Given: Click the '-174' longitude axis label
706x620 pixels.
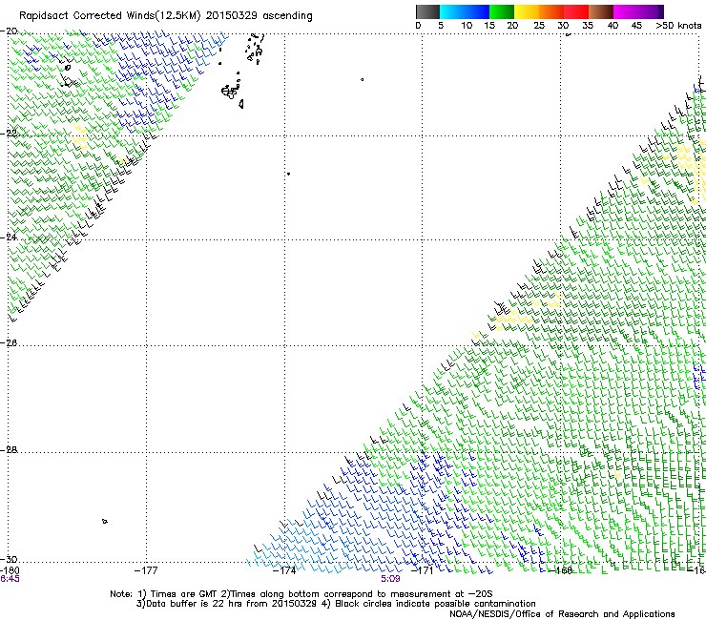Looking at the screenshot, I should click(284, 570).
